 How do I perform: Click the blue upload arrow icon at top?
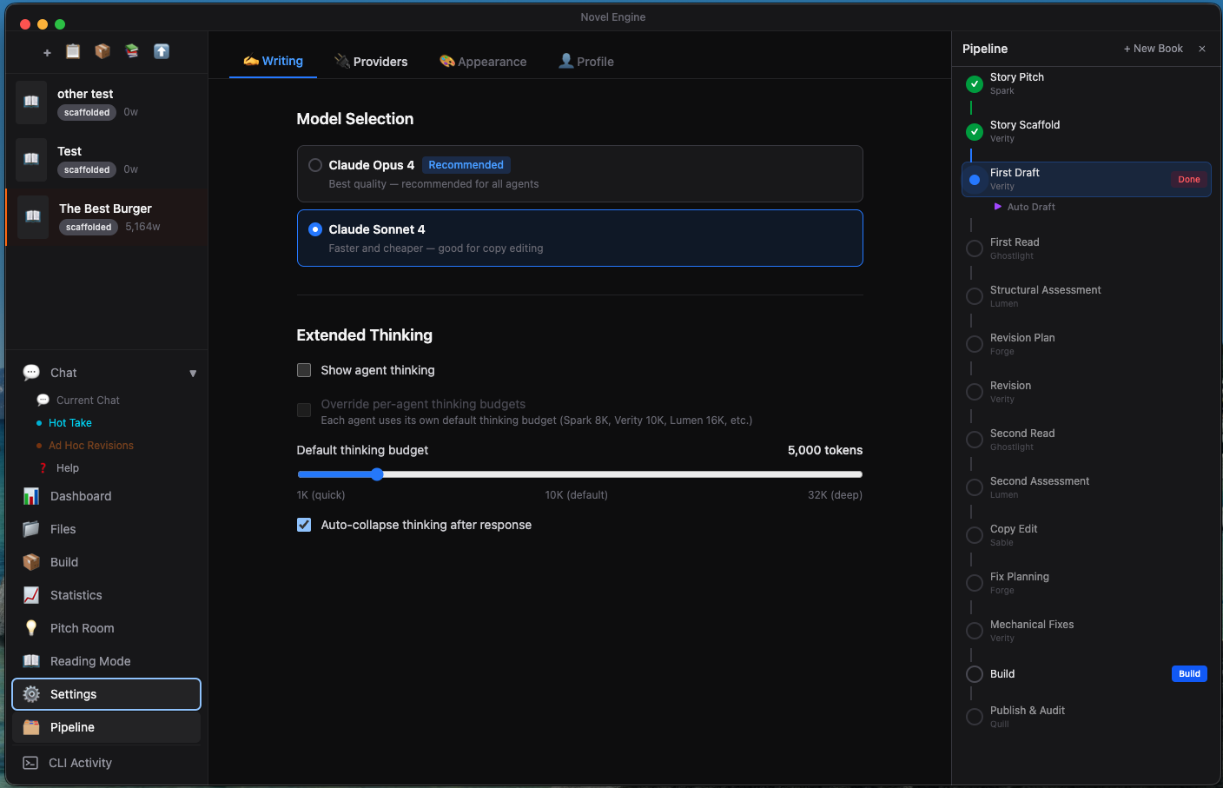(x=162, y=51)
